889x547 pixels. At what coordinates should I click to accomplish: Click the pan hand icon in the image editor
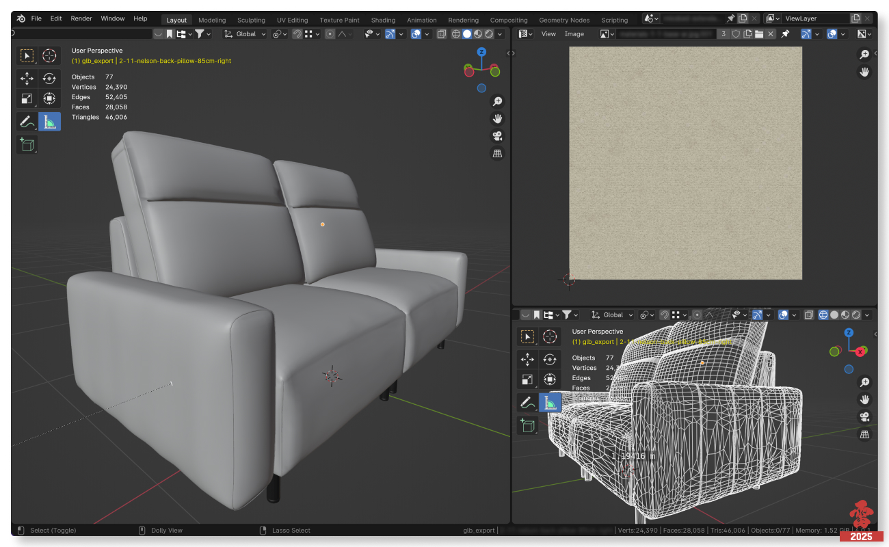(864, 72)
